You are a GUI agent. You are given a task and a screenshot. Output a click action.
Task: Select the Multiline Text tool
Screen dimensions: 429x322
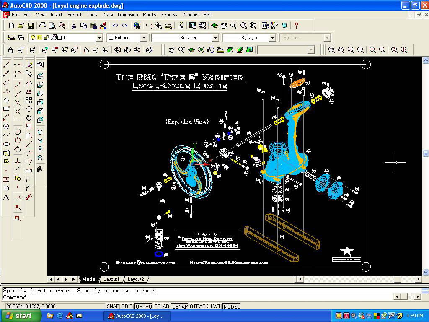pyautogui.click(x=6, y=197)
